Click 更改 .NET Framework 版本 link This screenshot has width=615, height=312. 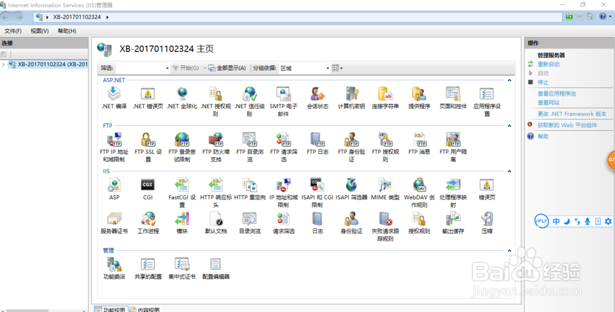pyautogui.click(x=572, y=114)
